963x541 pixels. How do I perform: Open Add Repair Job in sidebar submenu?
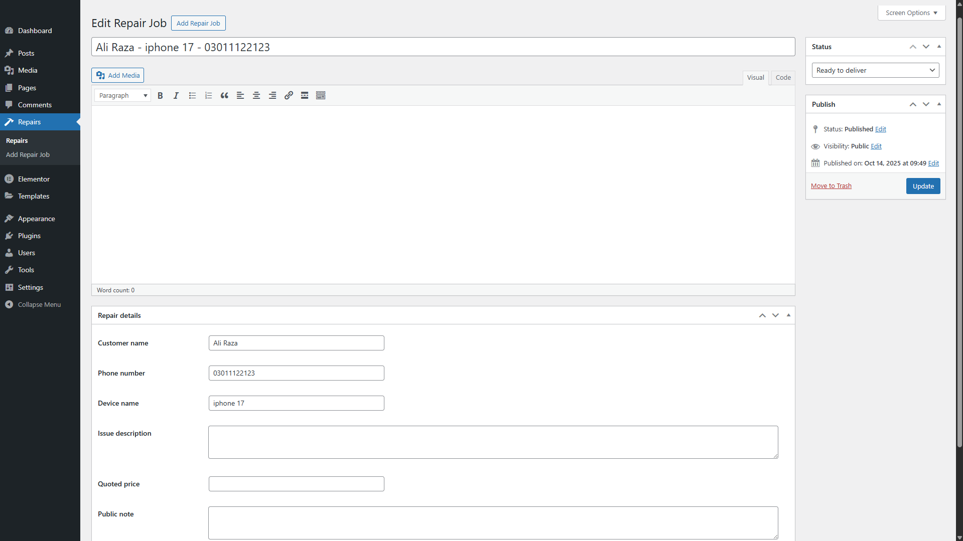(x=28, y=154)
